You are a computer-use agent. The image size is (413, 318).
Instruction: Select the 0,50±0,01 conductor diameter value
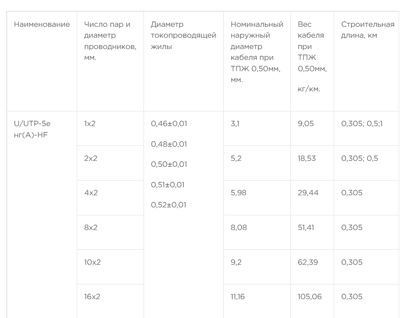[x=169, y=164]
